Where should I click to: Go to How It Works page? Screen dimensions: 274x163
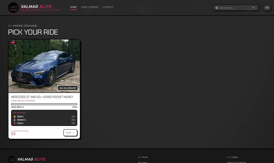coord(90,7)
